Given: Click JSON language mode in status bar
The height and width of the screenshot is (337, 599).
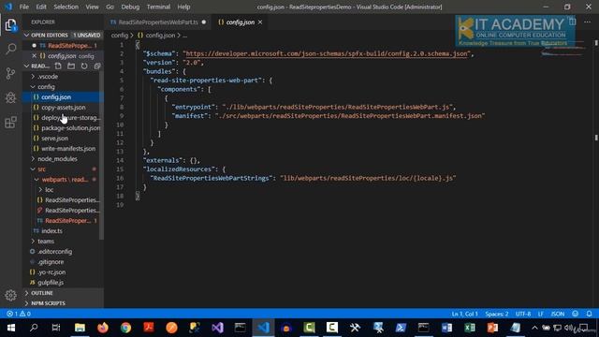Looking at the screenshot, I should [558, 314].
